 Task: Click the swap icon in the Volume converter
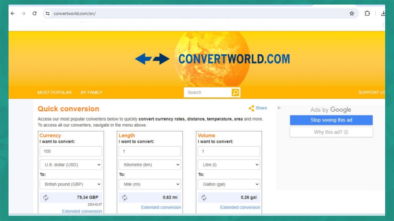[204, 197]
